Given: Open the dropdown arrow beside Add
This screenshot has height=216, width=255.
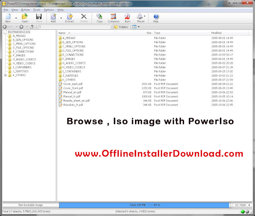Looking at the screenshot, I should (x=61, y=18).
